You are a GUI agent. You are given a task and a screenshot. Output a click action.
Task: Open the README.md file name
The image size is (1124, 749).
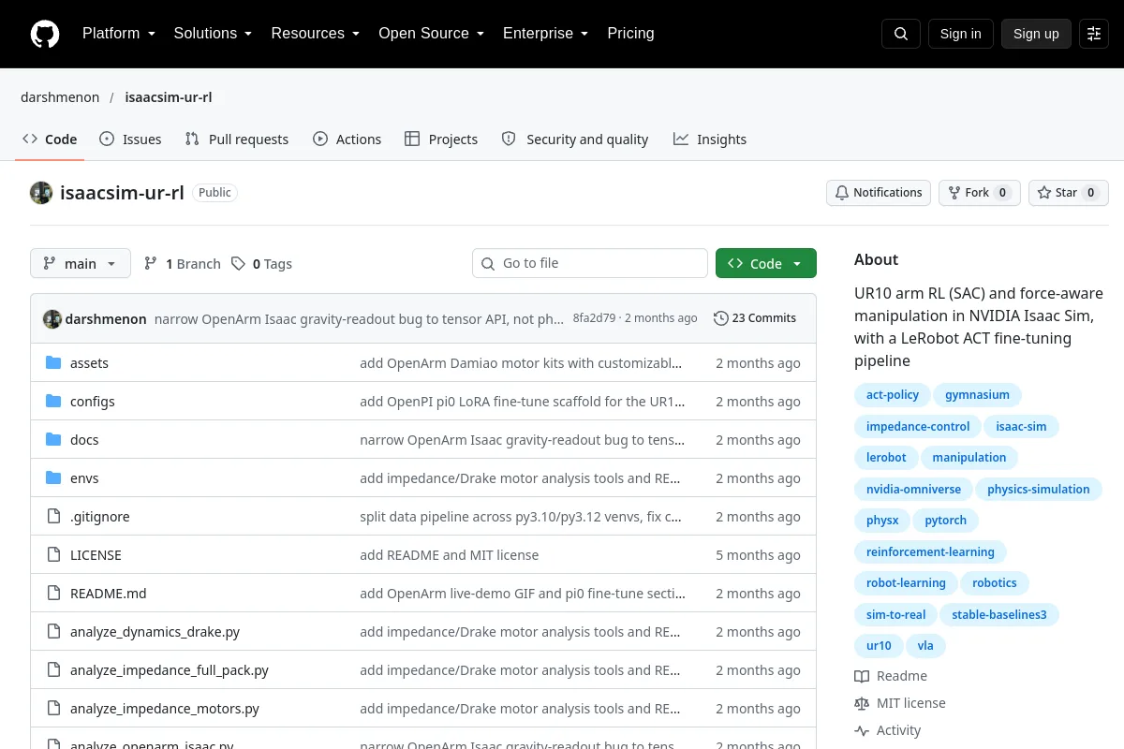[109, 594]
